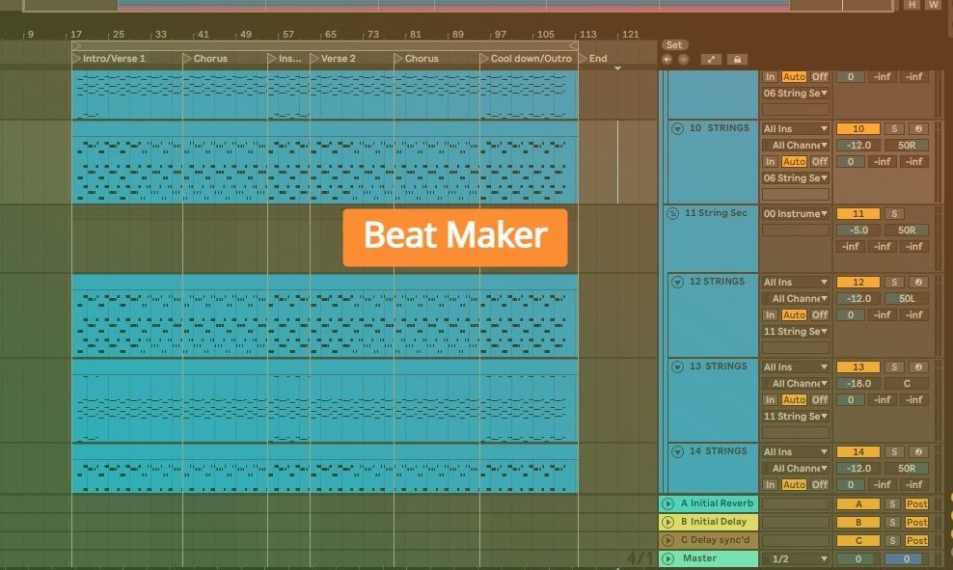Arm track 10 STRINGS record button
The height and width of the screenshot is (570, 953).
click(x=918, y=129)
